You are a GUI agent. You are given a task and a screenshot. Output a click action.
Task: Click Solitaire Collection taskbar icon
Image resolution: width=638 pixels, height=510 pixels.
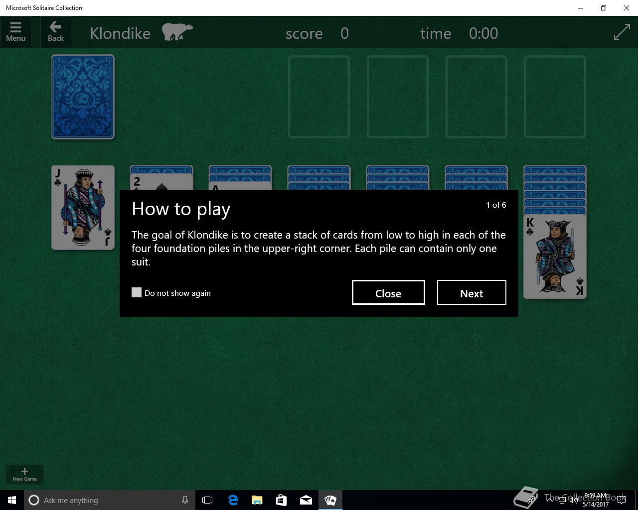330,500
